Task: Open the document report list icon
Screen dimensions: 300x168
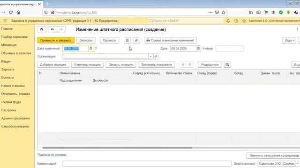Action: [127, 41]
